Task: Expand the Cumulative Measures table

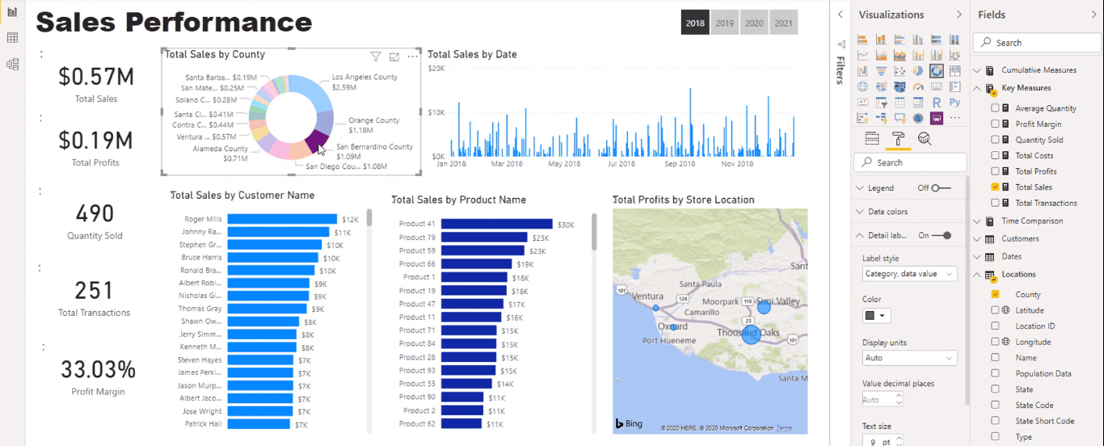Action: [x=976, y=70]
